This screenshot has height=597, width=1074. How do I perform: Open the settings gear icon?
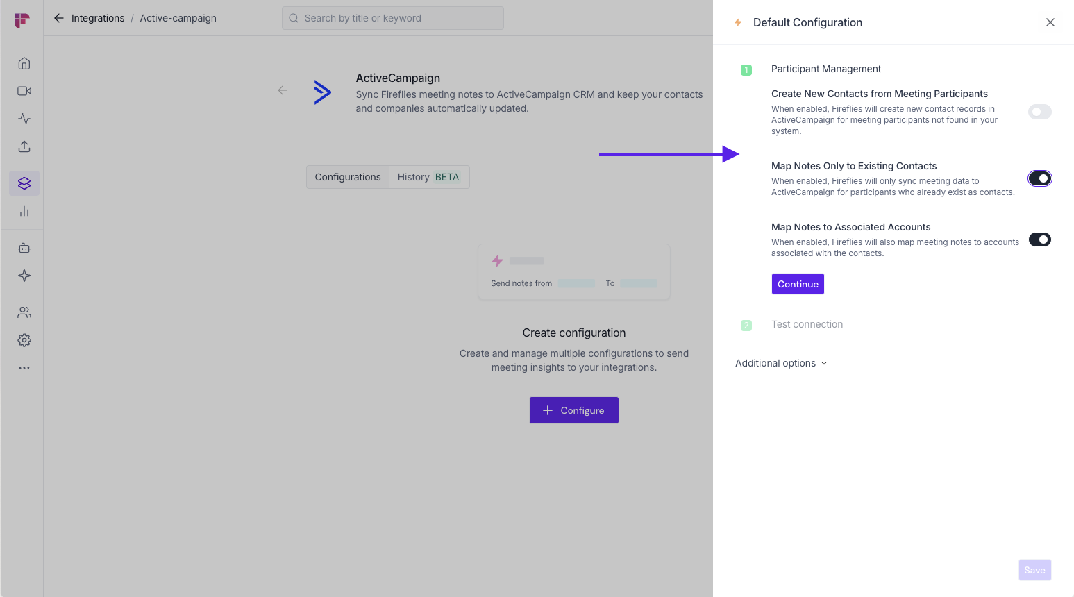pos(24,340)
